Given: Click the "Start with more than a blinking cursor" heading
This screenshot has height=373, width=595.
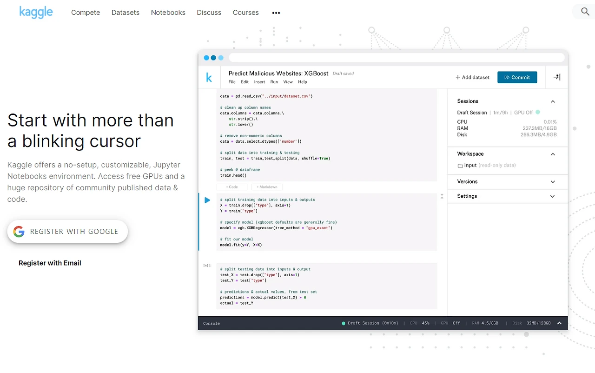Looking at the screenshot, I should 91,131.
